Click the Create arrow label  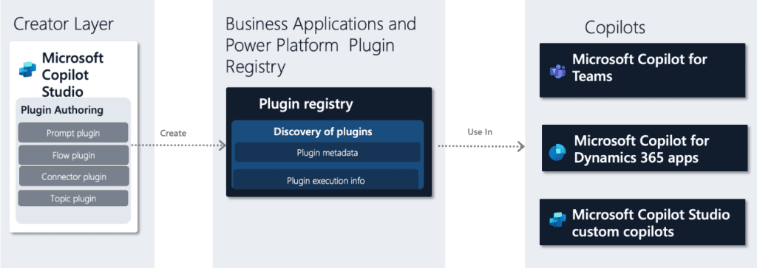coord(173,133)
